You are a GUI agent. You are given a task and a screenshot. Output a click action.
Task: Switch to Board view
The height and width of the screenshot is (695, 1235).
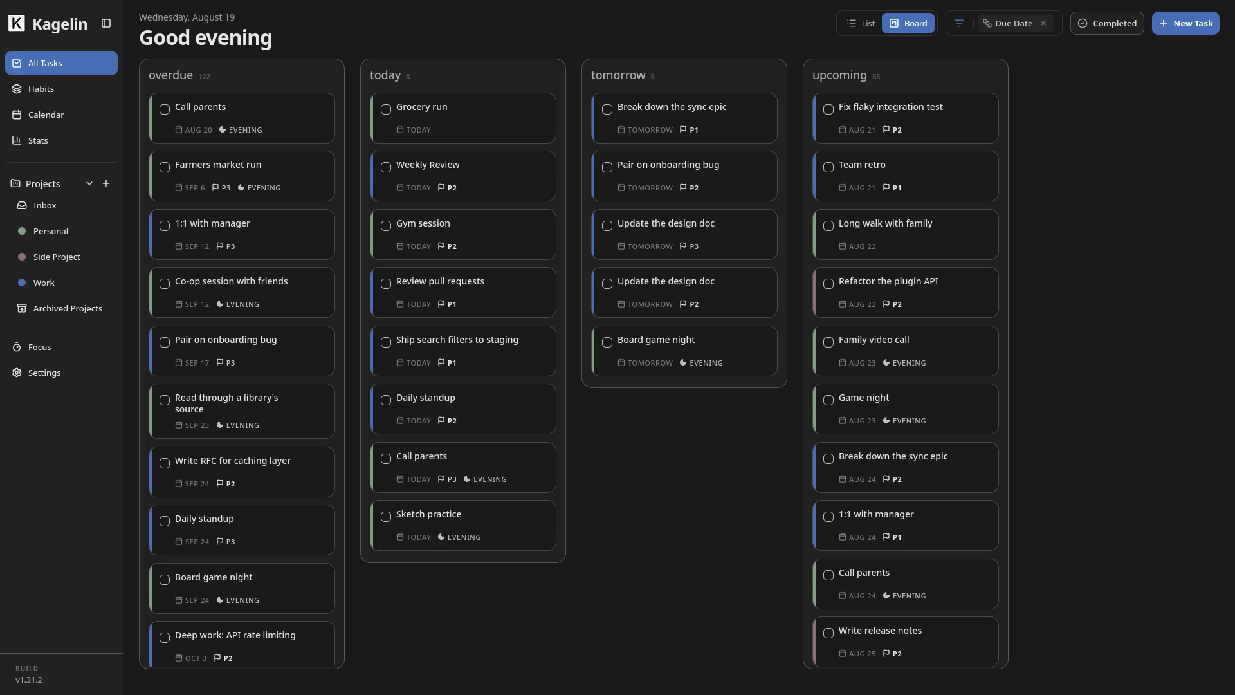pyautogui.click(x=908, y=24)
